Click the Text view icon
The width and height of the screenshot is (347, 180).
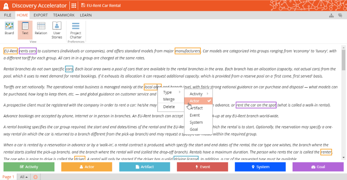pyautogui.click(x=25, y=29)
